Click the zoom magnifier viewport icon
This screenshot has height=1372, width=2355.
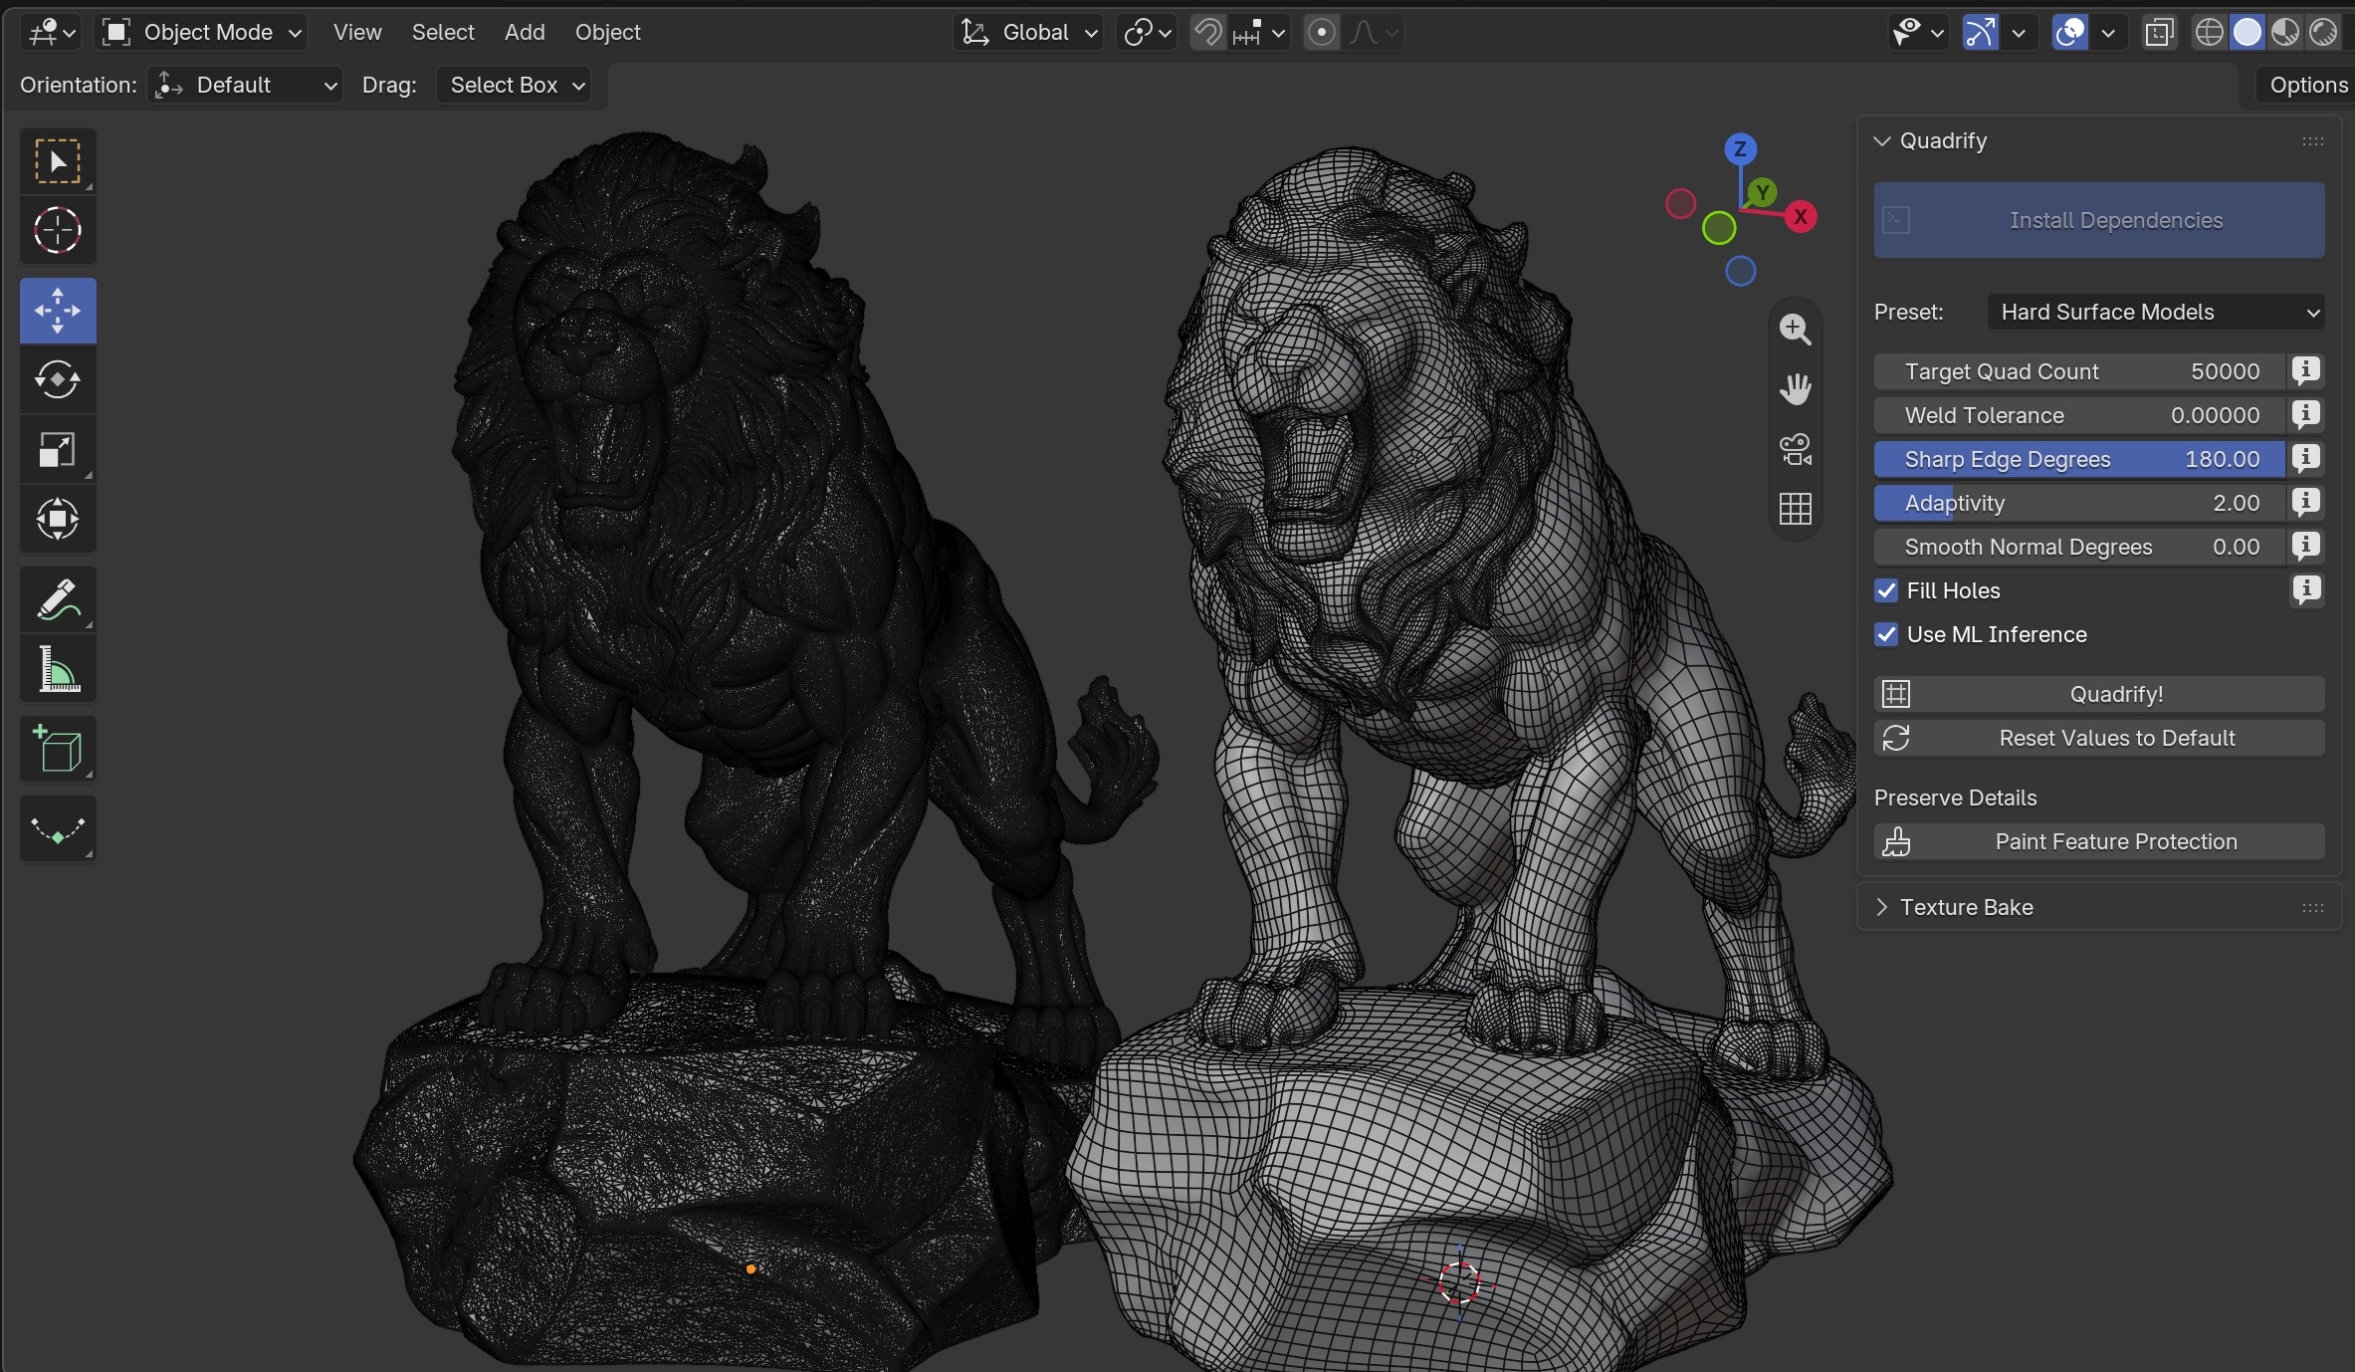point(1796,330)
